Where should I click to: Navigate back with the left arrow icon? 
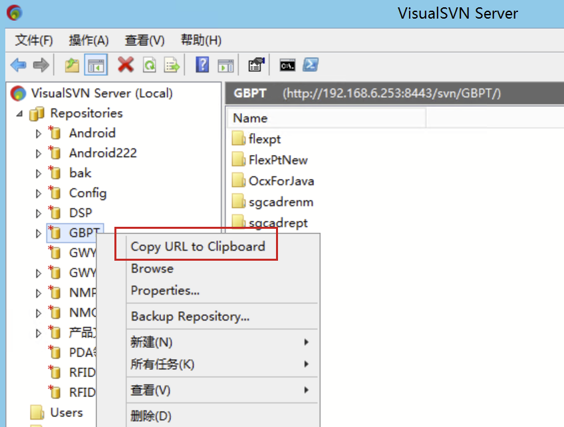pos(18,65)
